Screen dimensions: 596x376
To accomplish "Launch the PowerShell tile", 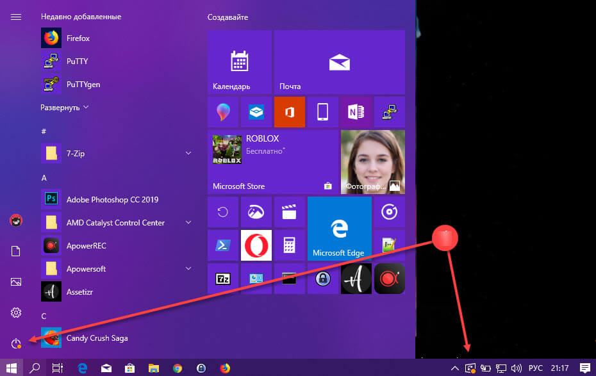I will (x=223, y=245).
